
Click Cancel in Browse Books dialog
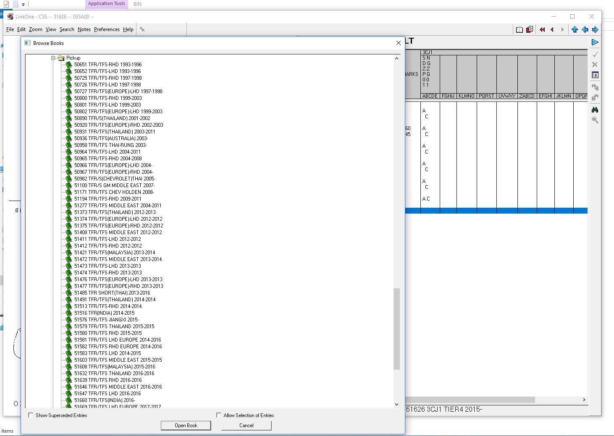[x=247, y=426]
